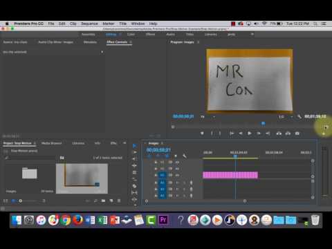This screenshot has width=332, height=249.
Task: Export a frame with camera icon
Action: point(297,133)
